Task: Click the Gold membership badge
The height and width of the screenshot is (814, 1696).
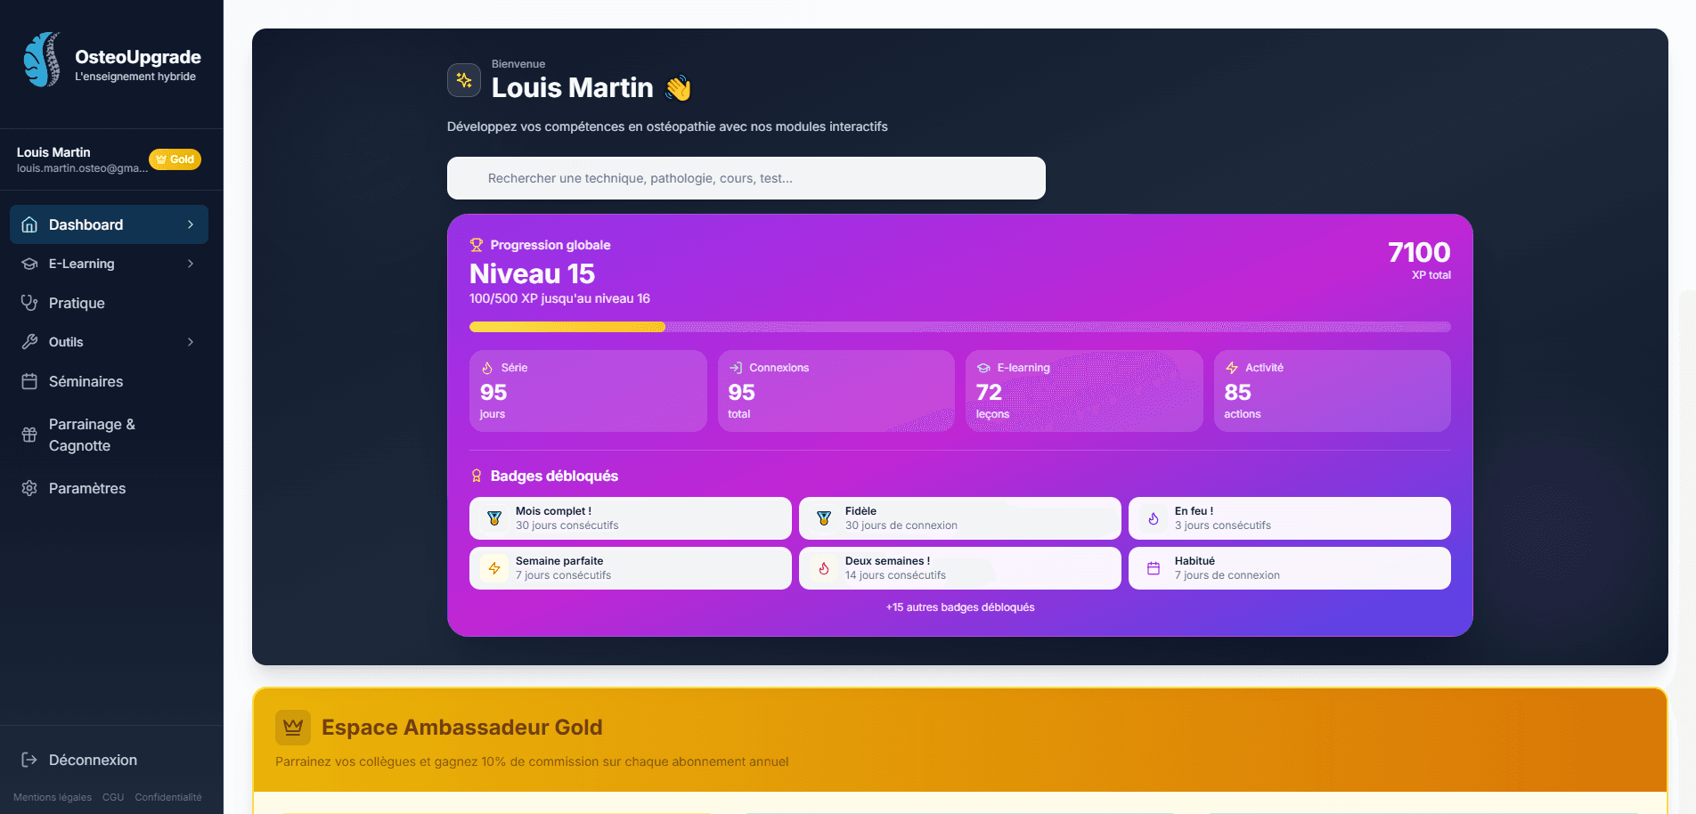Action: tap(175, 159)
